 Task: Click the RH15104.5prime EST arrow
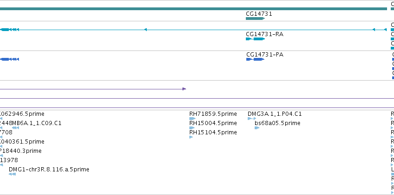click(x=191, y=137)
